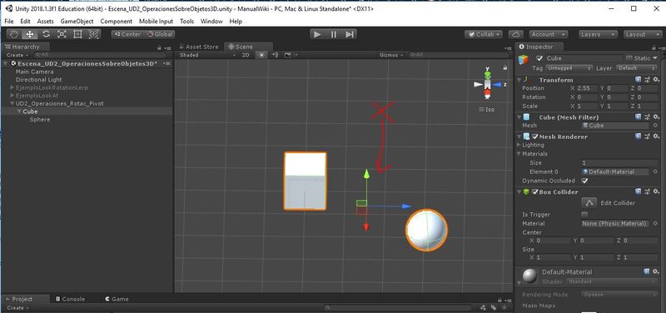666x313 pixels.
Task: Open the Layer Default dropdown
Action: tap(637, 68)
